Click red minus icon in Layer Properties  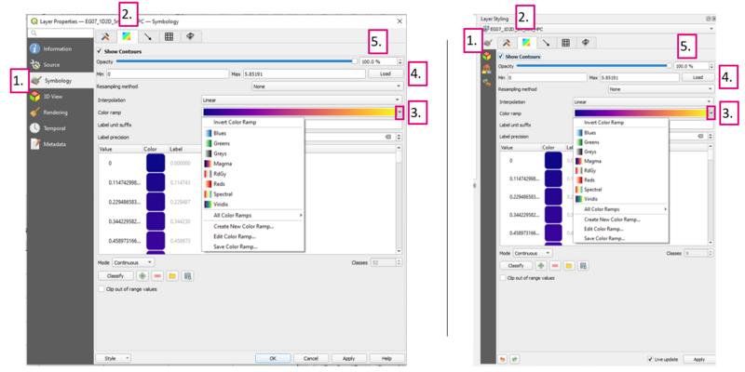(157, 276)
